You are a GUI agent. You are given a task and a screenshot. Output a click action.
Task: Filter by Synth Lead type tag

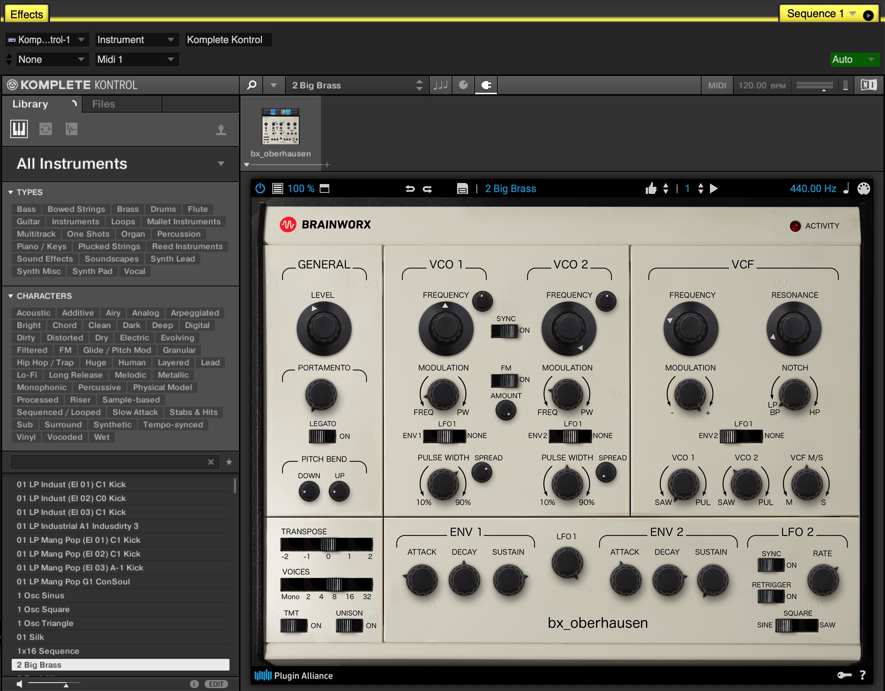[x=172, y=259]
